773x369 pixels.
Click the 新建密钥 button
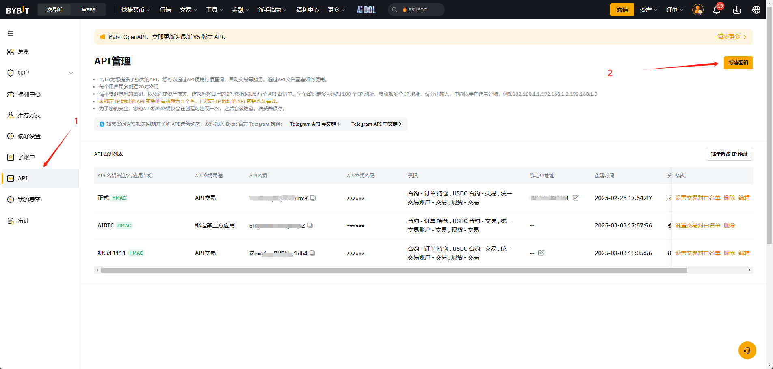point(738,63)
